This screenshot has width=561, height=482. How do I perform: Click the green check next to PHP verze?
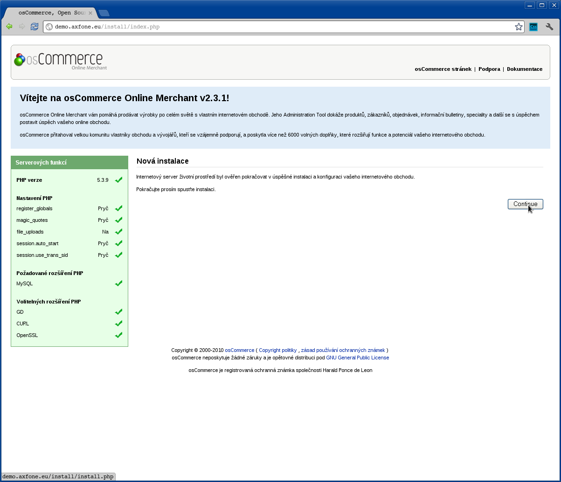[x=118, y=180]
